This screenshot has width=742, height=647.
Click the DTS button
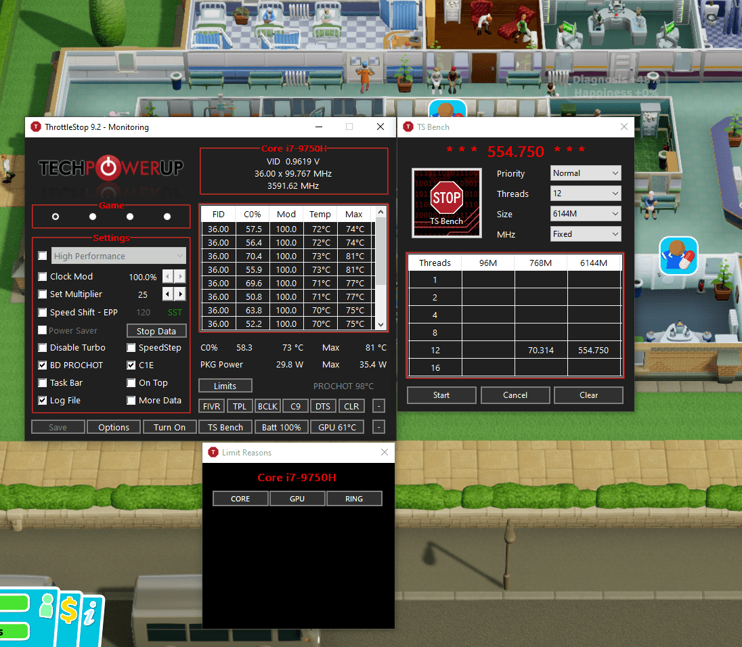[323, 406]
